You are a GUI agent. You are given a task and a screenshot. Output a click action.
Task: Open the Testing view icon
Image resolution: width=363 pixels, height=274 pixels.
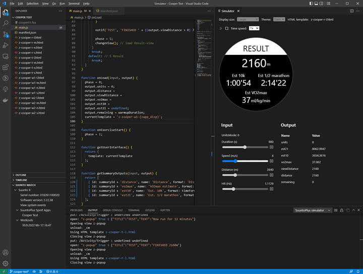point(6,89)
